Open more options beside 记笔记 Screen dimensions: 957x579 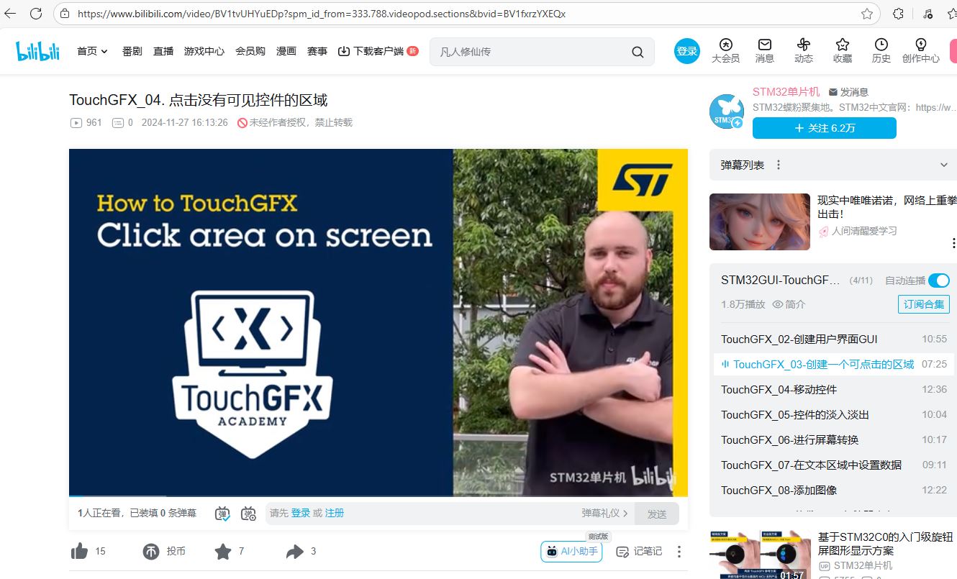tap(679, 552)
